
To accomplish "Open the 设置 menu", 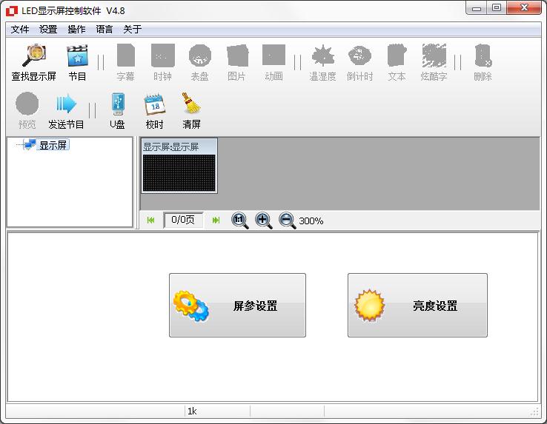I will pyautogui.click(x=48, y=30).
